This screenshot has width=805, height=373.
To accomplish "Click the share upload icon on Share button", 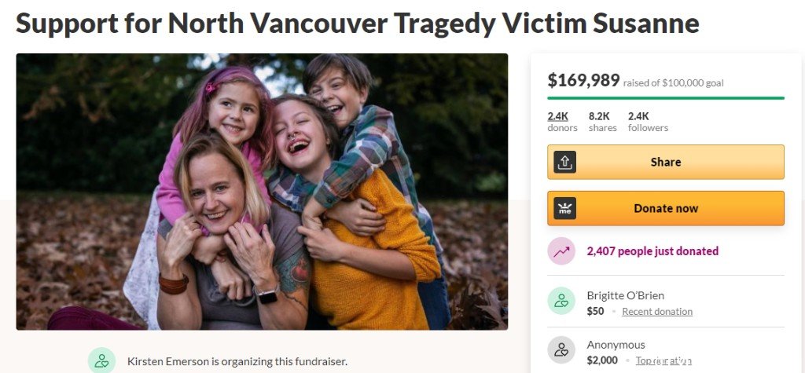I will (x=564, y=162).
